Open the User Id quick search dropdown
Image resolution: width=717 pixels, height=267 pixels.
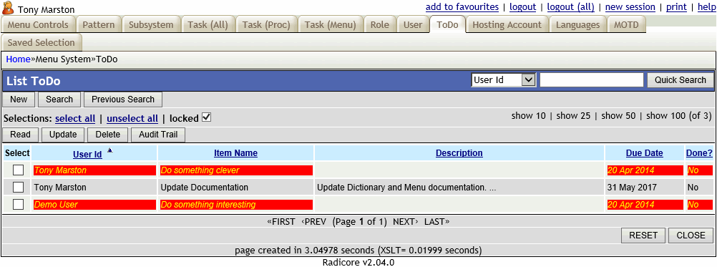503,80
